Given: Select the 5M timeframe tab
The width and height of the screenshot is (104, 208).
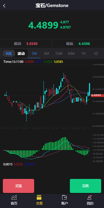Looking at the screenshot, I should coord(46,53).
